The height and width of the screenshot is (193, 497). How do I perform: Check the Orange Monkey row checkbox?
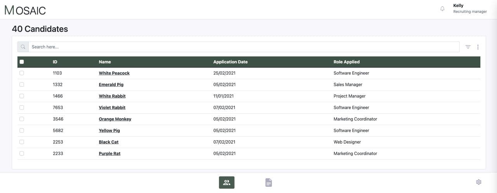point(22,119)
